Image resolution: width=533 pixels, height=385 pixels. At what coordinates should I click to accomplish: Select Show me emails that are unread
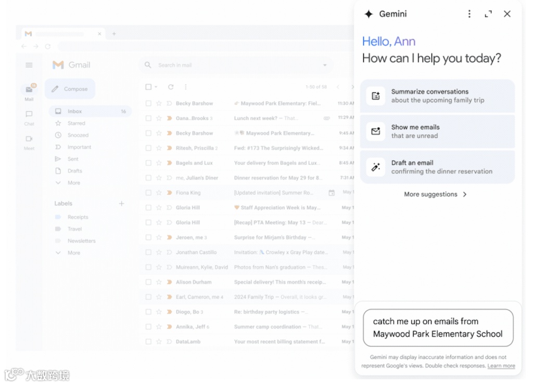(437, 131)
